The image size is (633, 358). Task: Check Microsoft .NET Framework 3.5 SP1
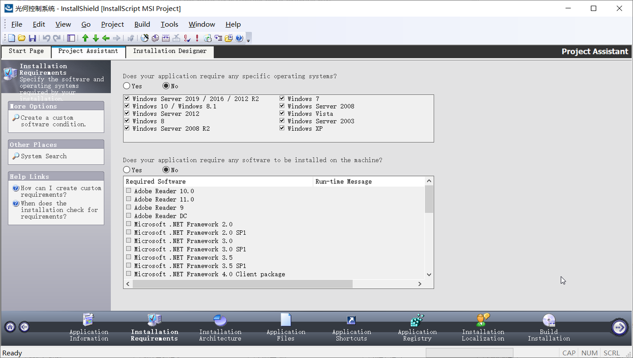129,266
